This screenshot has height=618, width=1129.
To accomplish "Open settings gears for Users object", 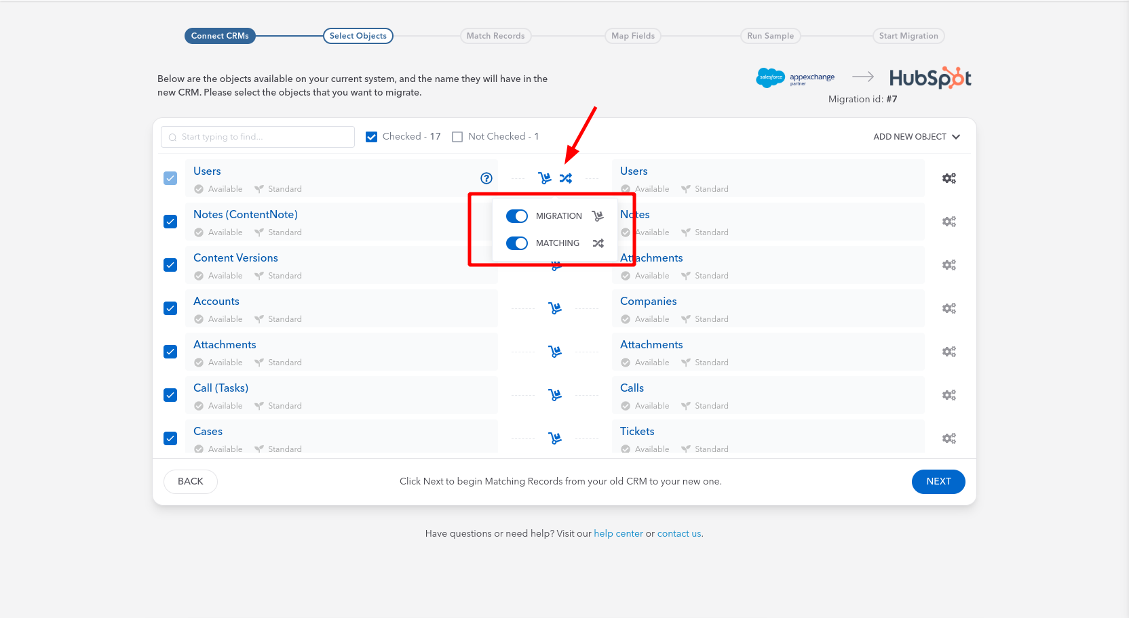I will (x=949, y=178).
